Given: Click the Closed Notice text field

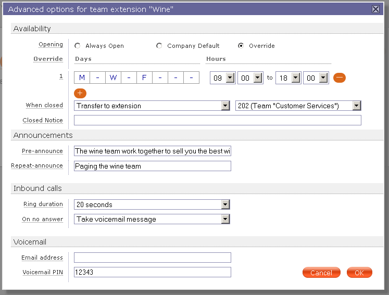Looking at the screenshot, I should pyautogui.click(x=217, y=120).
